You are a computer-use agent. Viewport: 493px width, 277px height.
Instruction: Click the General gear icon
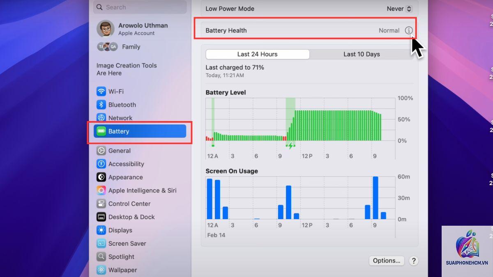point(101,151)
